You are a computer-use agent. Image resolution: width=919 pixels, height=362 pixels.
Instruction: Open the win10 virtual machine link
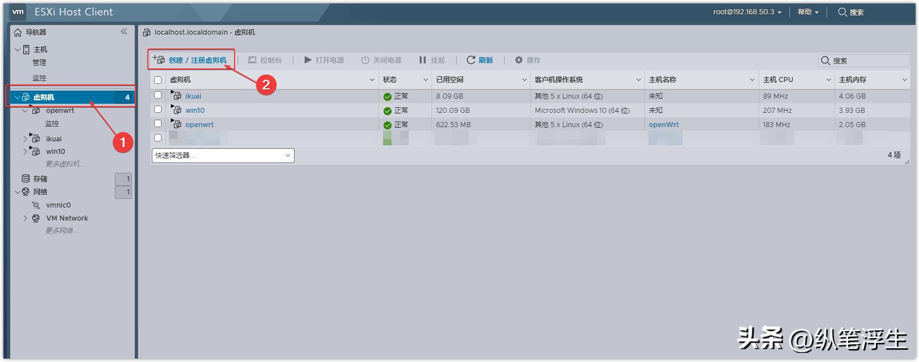pyautogui.click(x=195, y=111)
